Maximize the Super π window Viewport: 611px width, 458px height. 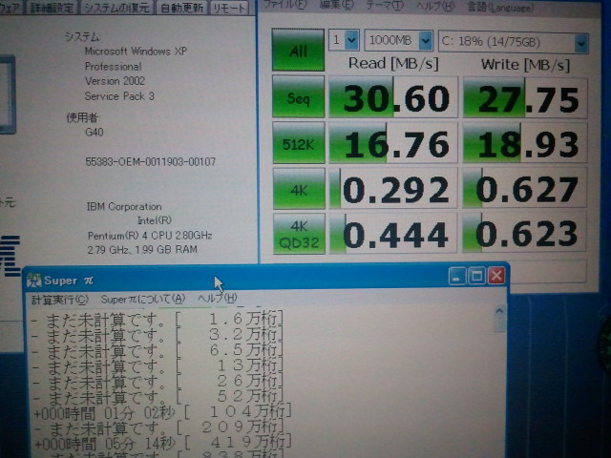point(476,276)
